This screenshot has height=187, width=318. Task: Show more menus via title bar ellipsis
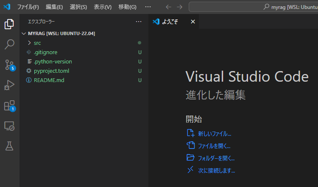148,7
